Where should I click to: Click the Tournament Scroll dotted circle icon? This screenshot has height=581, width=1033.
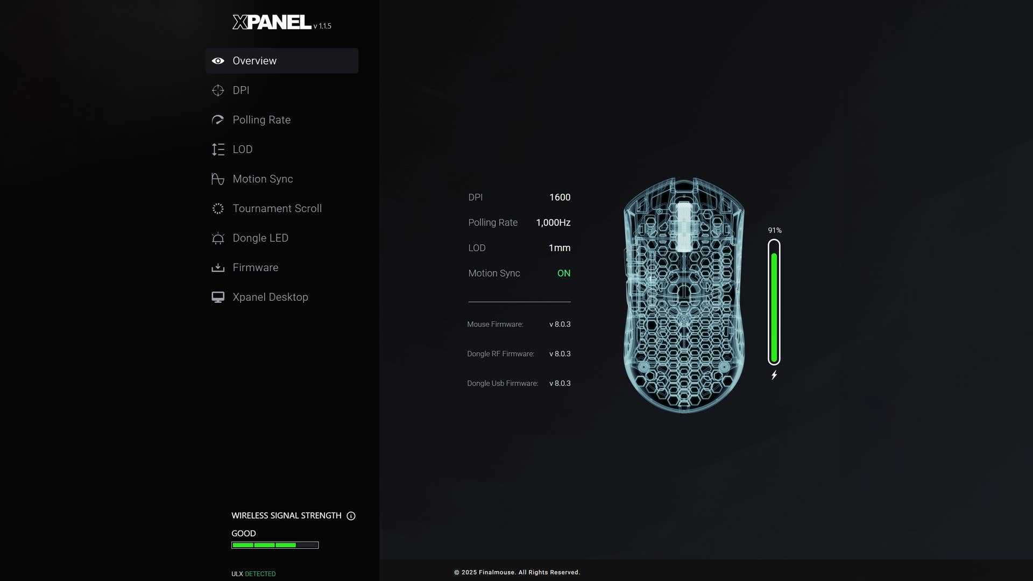(218, 209)
